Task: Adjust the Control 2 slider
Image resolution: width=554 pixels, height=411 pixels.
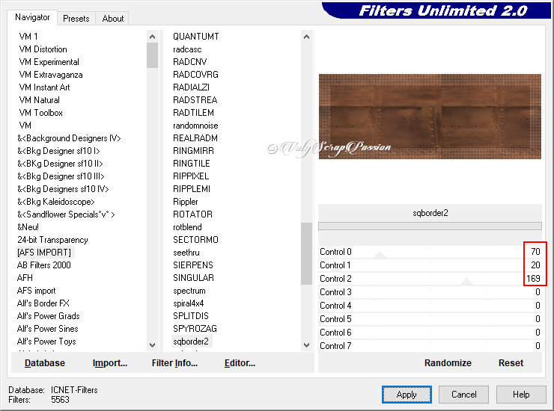Action: click(x=466, y=281)
